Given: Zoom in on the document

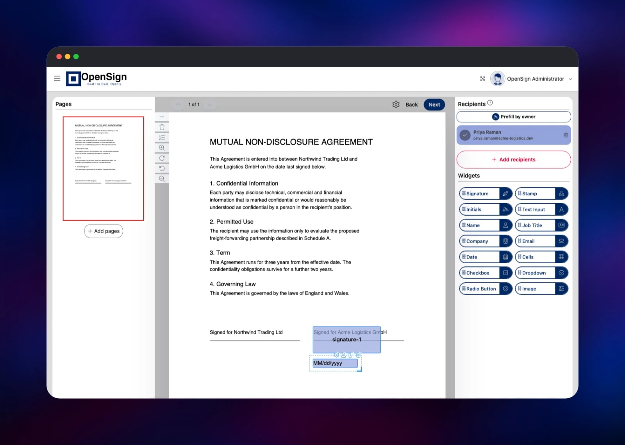Looking at the screenshot, I should (162, 148).
